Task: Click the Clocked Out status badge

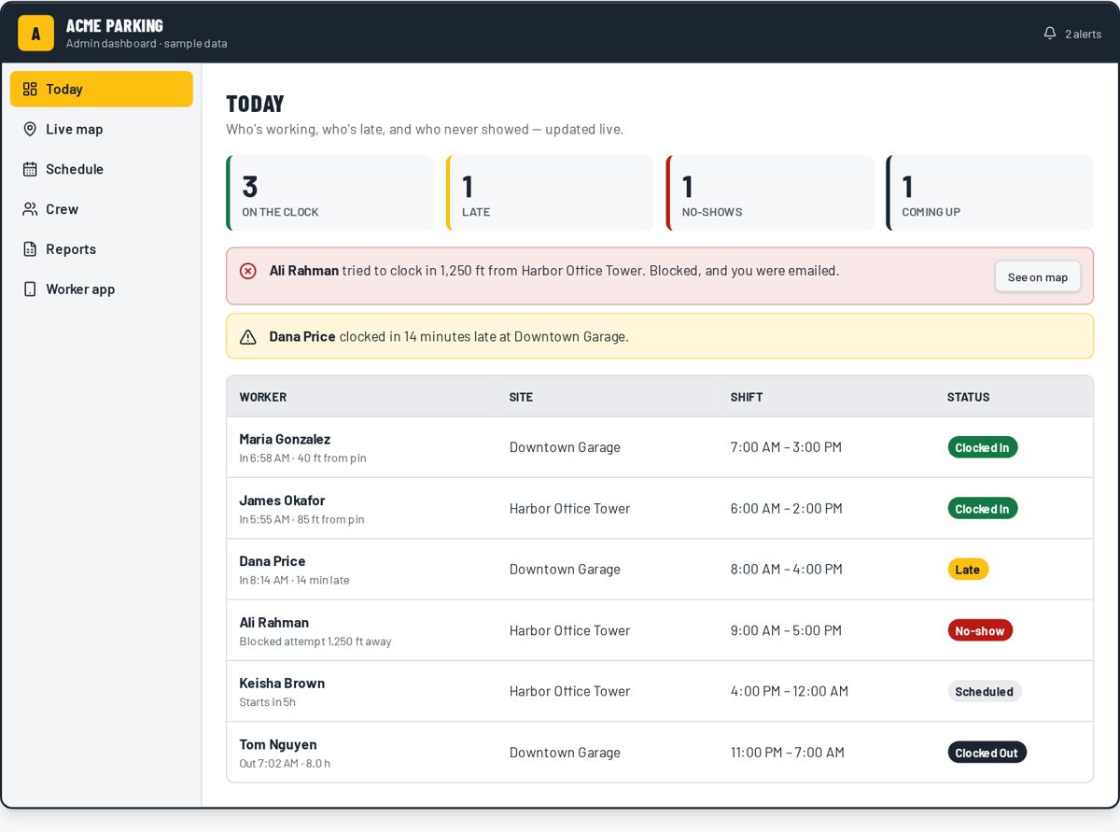Action: click(x=987, y=753)
